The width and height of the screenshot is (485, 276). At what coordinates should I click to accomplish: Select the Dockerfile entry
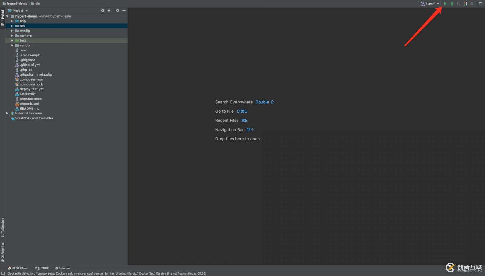tap(27, 94)
